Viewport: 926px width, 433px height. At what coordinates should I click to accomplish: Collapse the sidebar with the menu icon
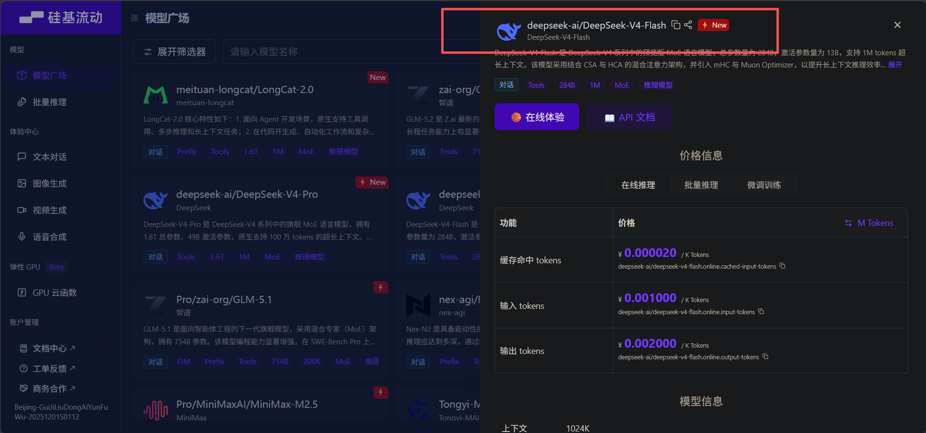[134, 18]
